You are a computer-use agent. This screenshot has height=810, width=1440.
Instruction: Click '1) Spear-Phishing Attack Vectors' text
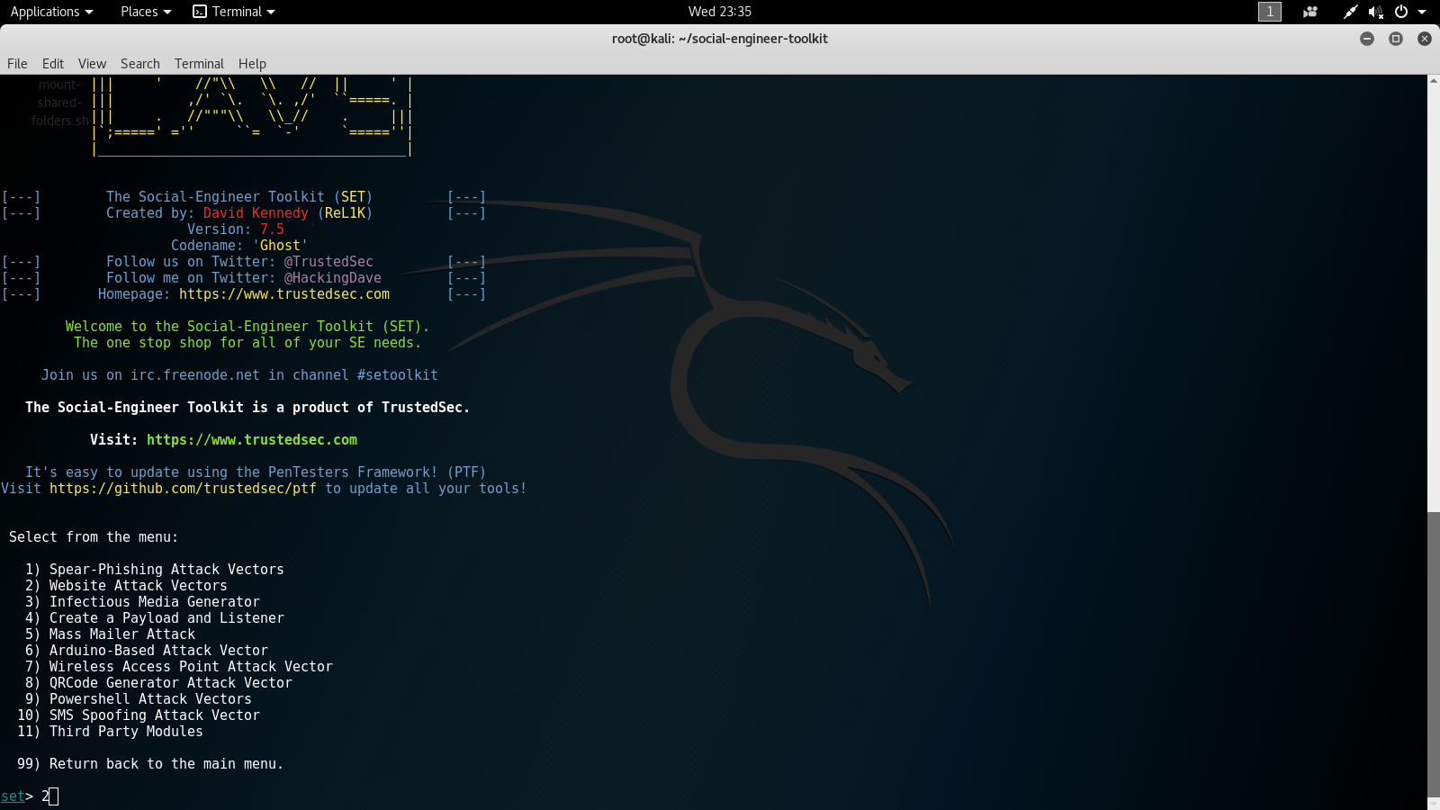click(155, 570)
